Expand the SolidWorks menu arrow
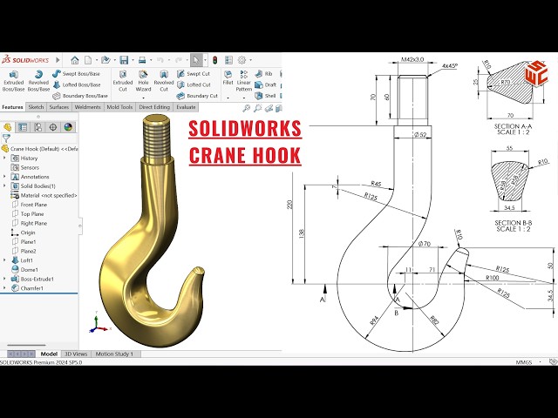The height and width of the screenshot is (418, 558). [x=58, y=60]
